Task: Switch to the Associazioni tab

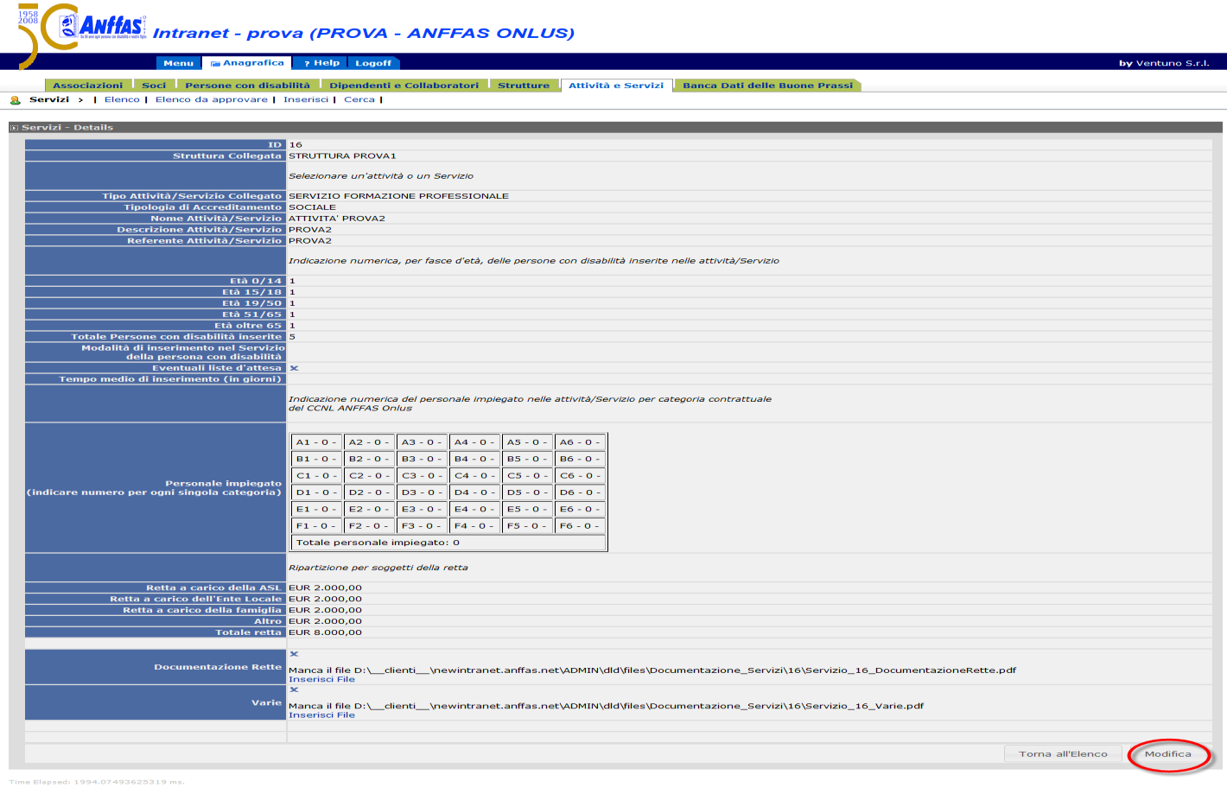Action: point(88,86)
